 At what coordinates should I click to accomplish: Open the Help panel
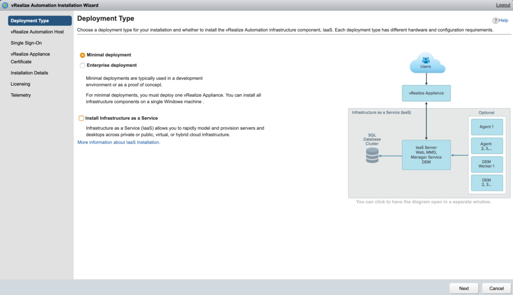coord(501,20)
